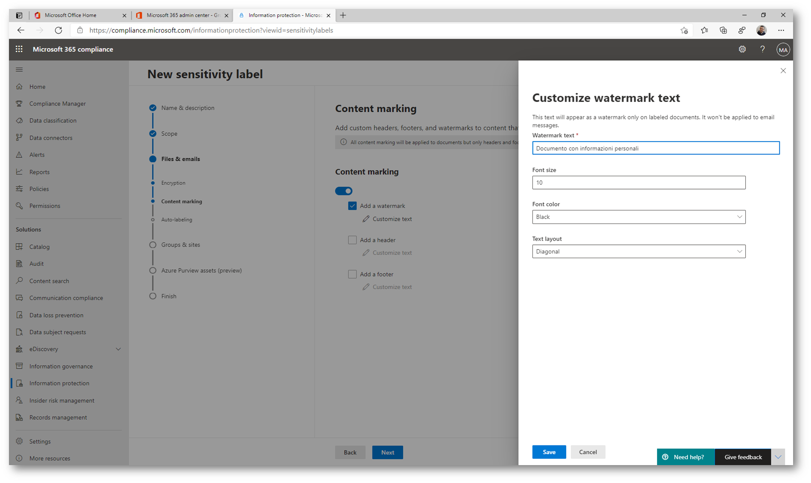This screenshot has height=483, width=811.
Task: Uncheck the Add a watermark checkbox
Action: pyautogui.click(x=352, y=206)
